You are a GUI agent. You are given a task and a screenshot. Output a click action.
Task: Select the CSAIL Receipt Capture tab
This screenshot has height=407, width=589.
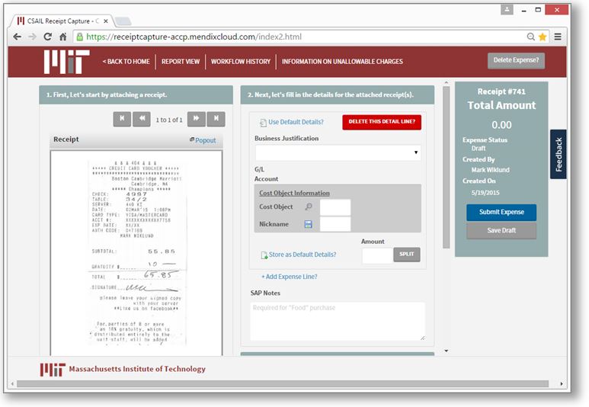60,21
